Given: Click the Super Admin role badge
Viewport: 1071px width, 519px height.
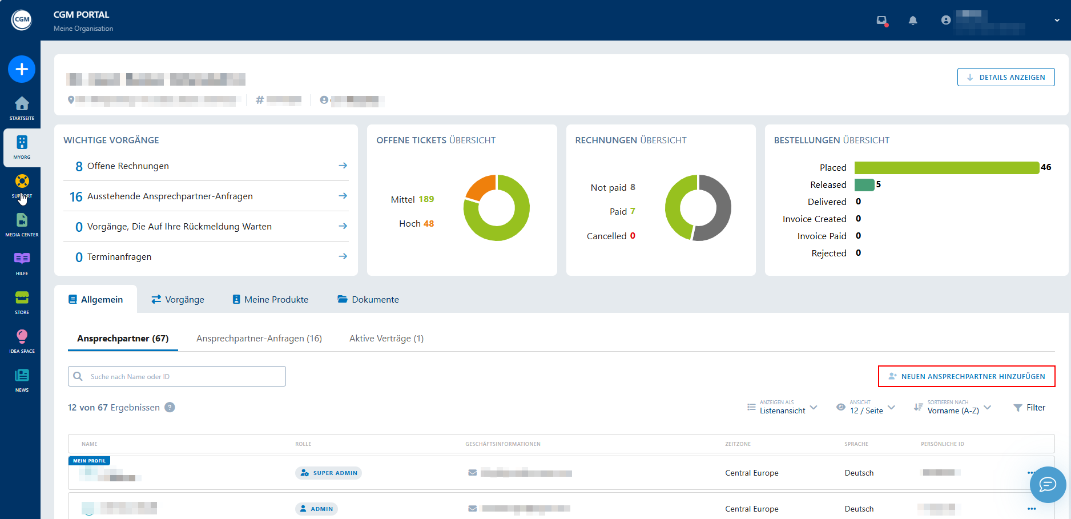Looking at the screenshot, I should [x=328, y=473].
